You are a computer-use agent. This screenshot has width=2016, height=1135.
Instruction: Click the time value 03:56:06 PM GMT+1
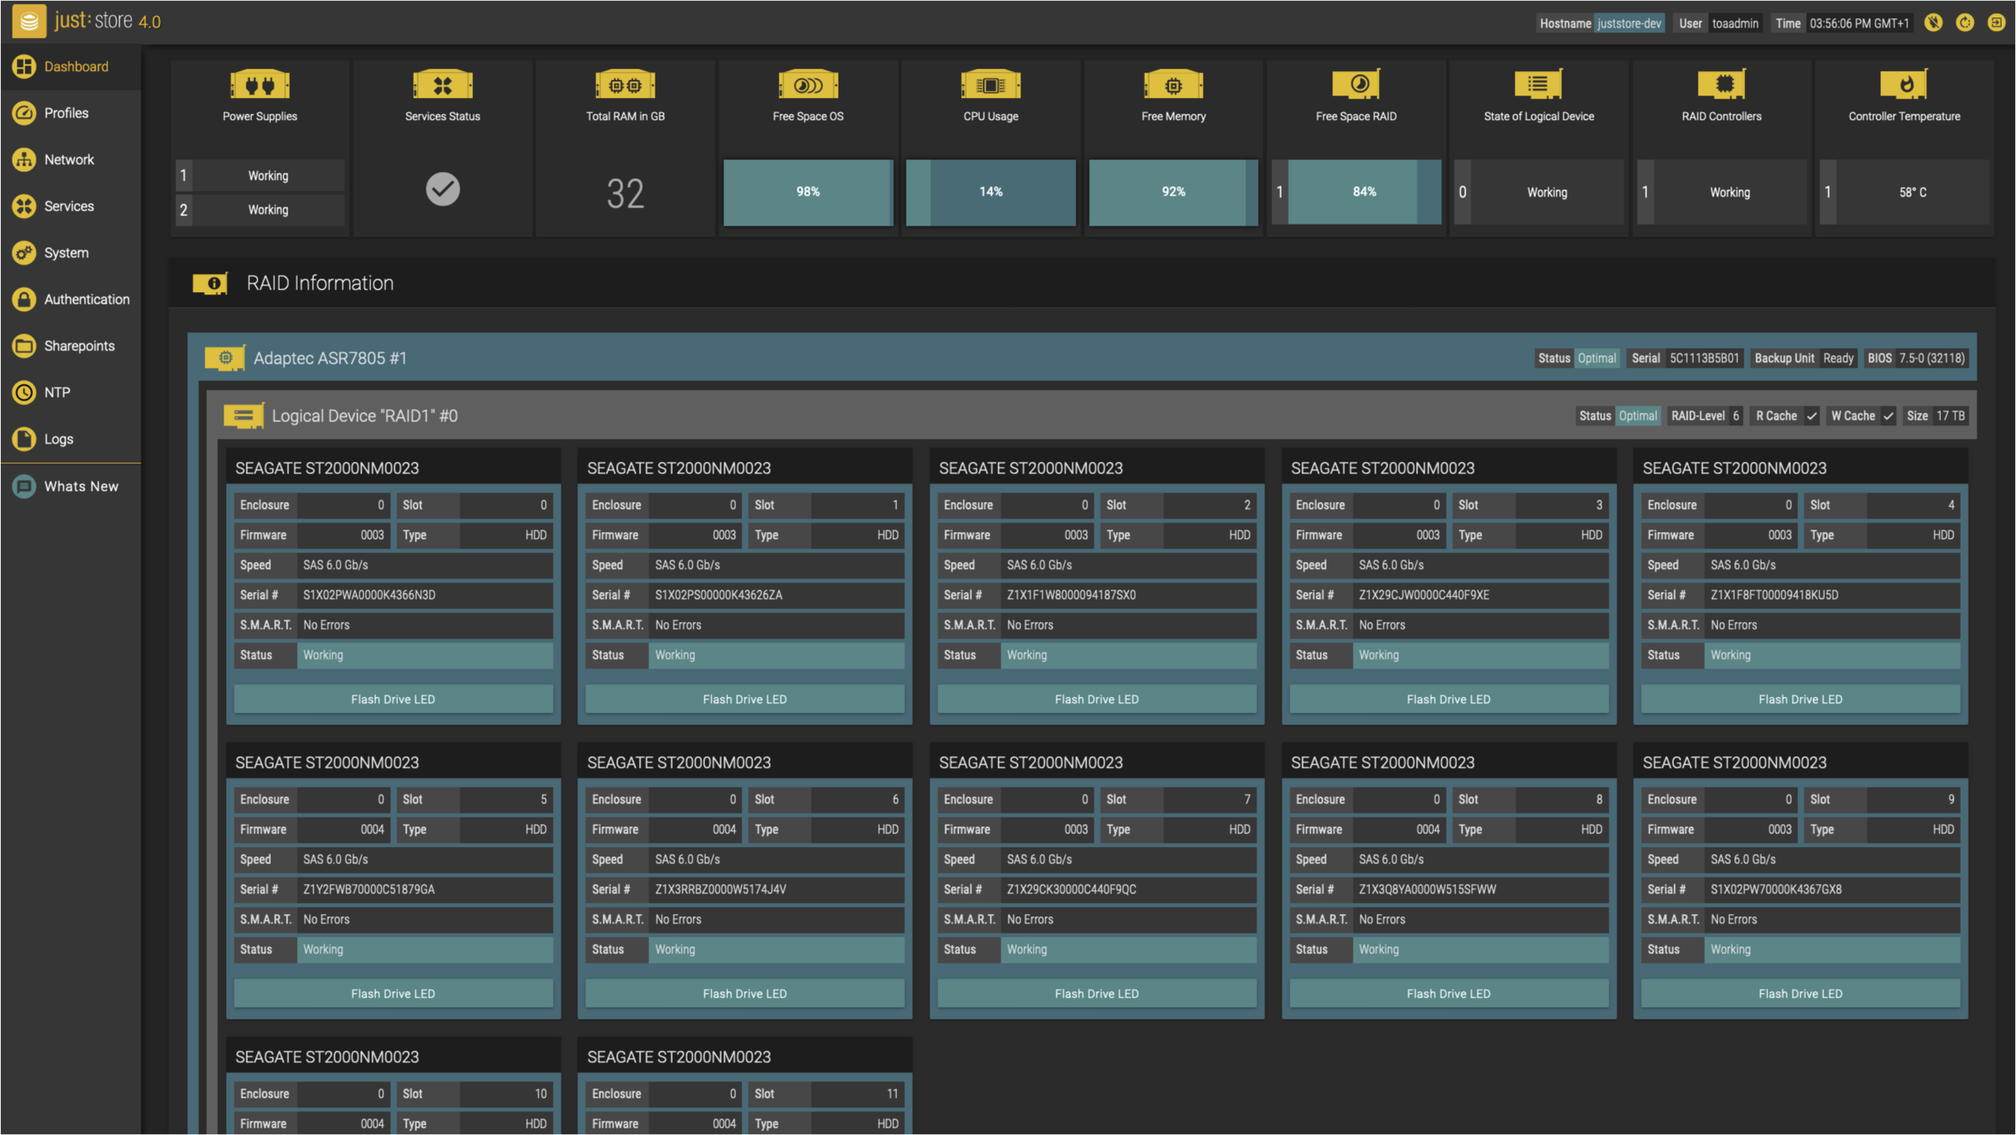[x=1859, y=24]
